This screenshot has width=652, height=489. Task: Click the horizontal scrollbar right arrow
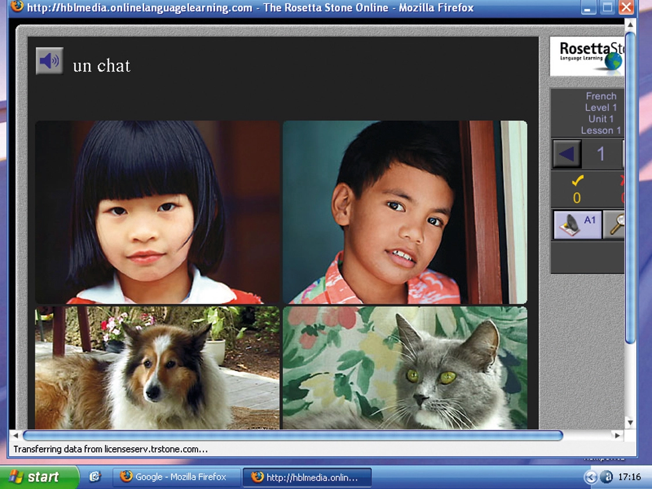617,436
